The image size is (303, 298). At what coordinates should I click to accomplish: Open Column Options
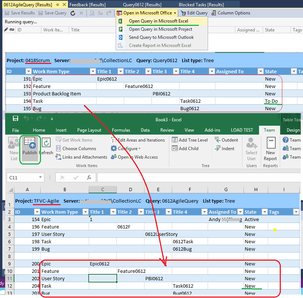231,13
